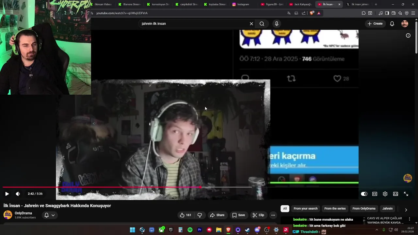Click the YouTube search magnifier button

click(262, 23)
